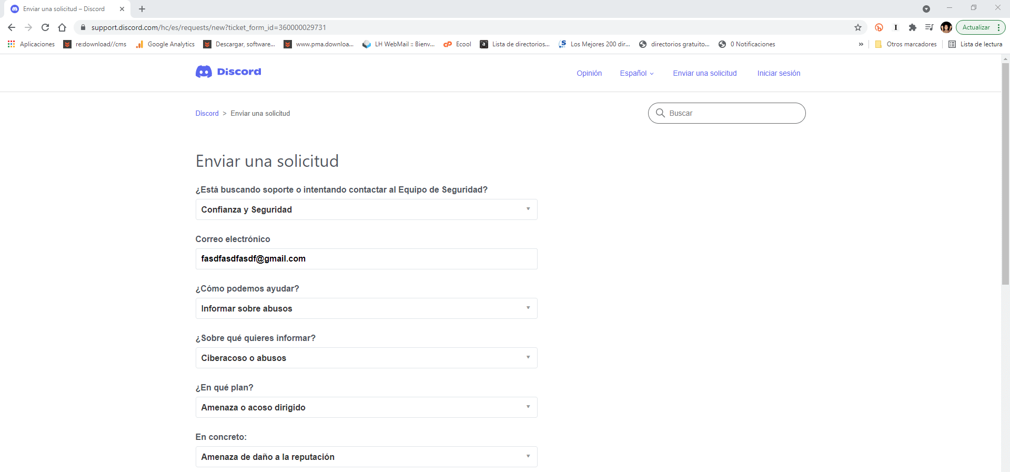Open the www.pma.downloa bookmark

point(319,44)
